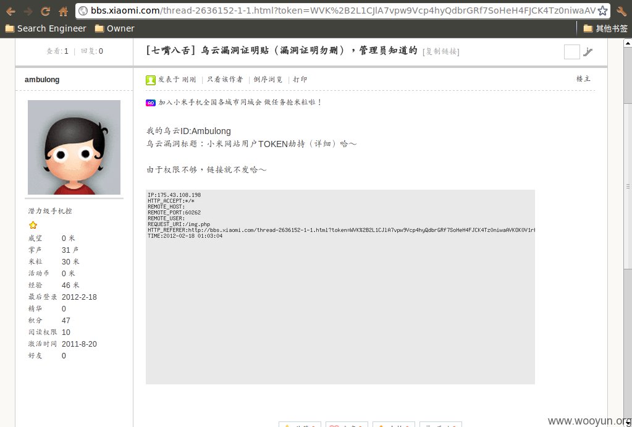632x427 pixels.
Task: Go back with browser back arrow
Action: coord(11,11)
